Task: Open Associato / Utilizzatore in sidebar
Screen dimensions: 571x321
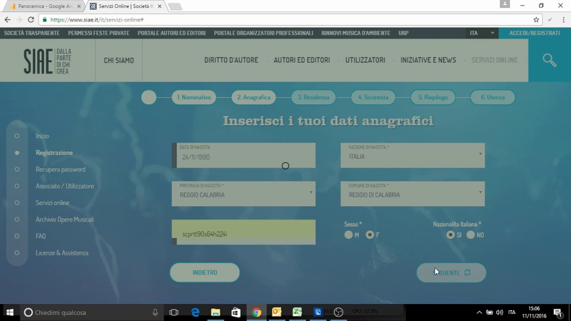Action: pos(65,186)
